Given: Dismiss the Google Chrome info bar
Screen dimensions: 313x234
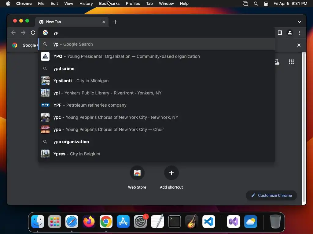Looking at the screenshot, I should pyautogui.click(x=299, y=45).
